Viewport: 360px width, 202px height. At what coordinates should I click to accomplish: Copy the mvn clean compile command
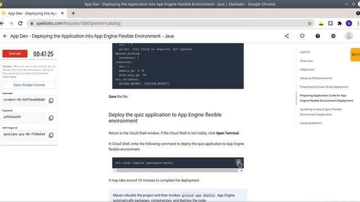tap(238, 163)
